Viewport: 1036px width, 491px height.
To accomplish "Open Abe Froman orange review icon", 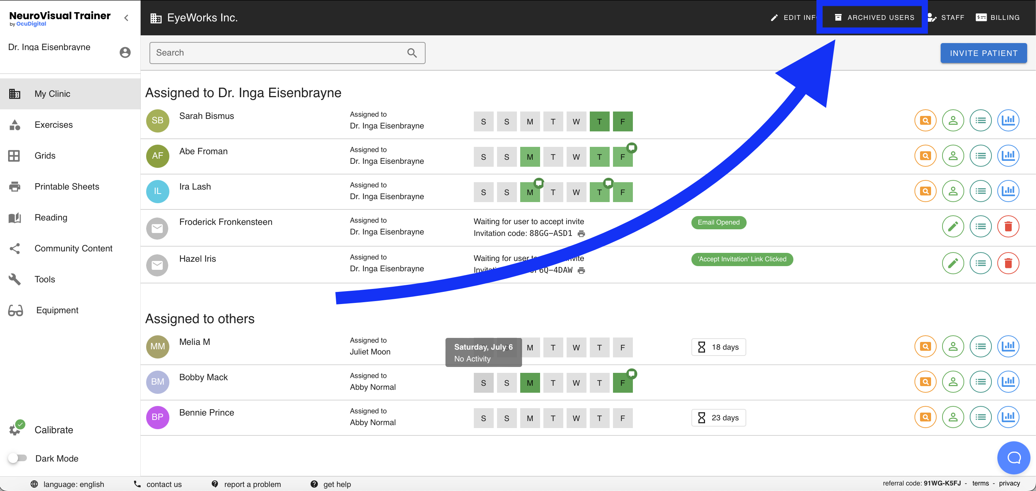I will point(925,156).
